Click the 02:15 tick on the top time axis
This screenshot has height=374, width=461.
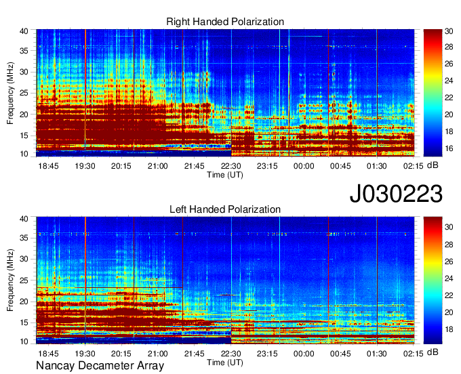pos(413,166)
